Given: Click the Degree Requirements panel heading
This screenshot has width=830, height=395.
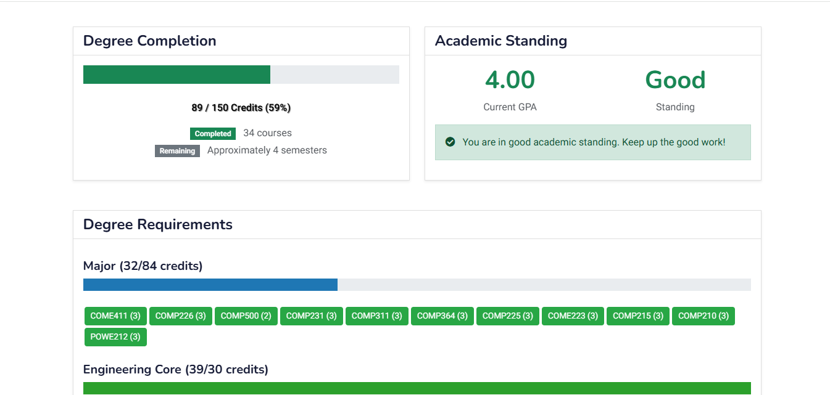Looking at the screenshot, I should pos(158,224).
